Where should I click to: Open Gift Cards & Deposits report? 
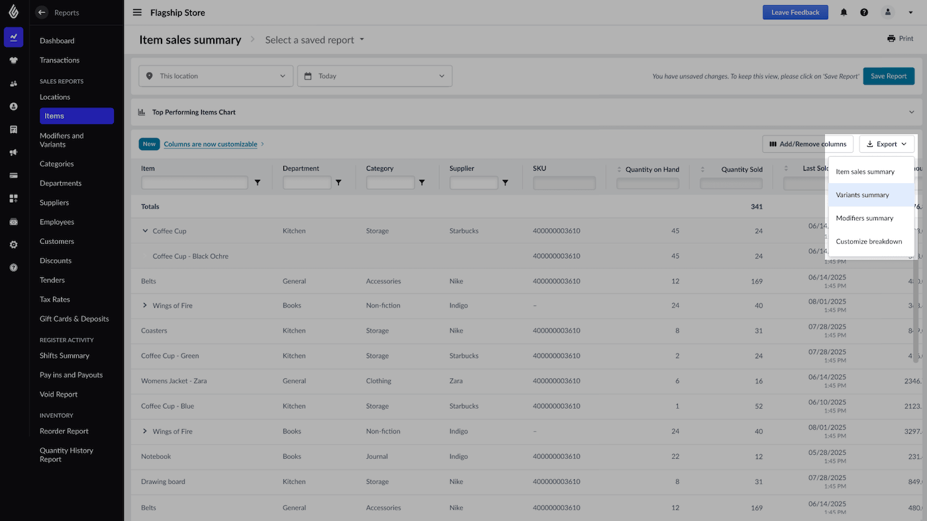pos(74,319)
